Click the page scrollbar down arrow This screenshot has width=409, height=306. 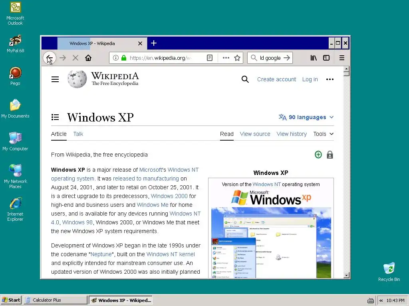tap(346, 275)
